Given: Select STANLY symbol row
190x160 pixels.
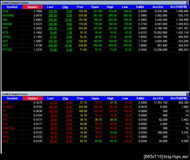Looking at the screenshot, I should point(8,107).
